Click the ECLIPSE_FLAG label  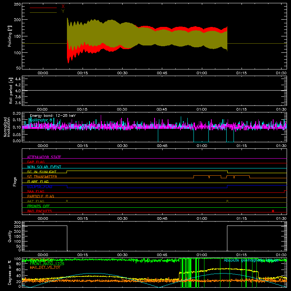click(x=40, y=187)
